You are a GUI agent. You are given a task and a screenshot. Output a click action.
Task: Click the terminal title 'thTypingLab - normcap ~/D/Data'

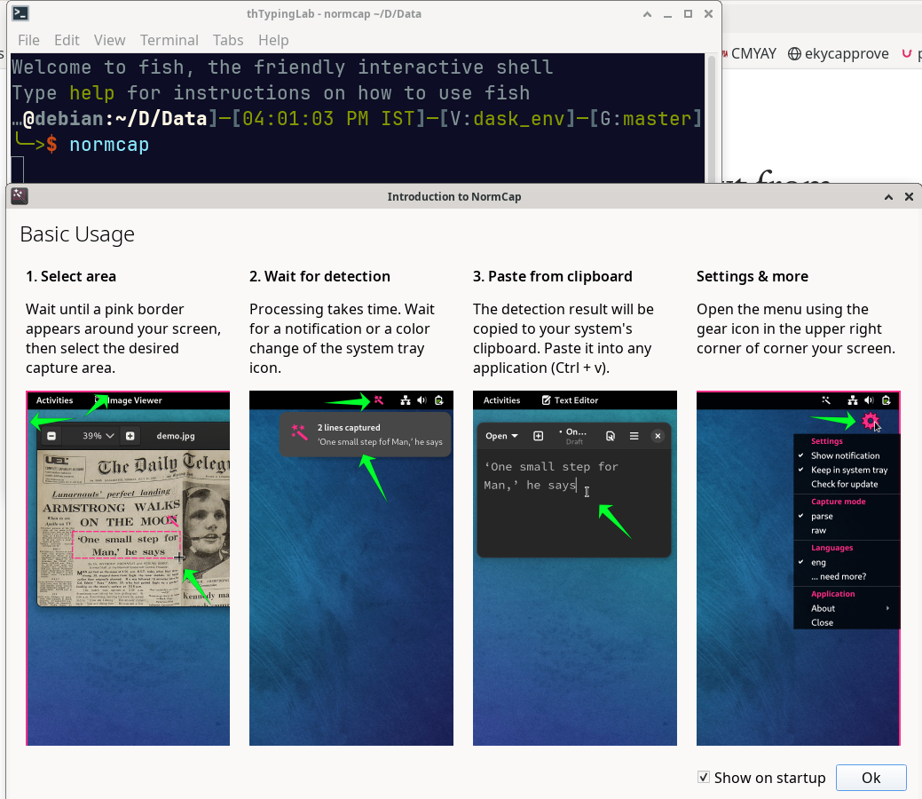pyautogui.click(x=334, y=13)
